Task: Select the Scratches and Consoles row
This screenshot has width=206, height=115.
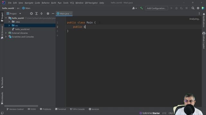Action: (30, 37)
